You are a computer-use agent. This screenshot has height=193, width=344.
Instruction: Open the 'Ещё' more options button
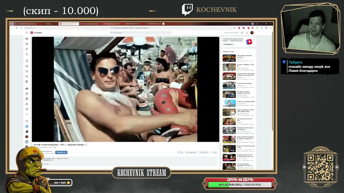click(x=214, y=152)
